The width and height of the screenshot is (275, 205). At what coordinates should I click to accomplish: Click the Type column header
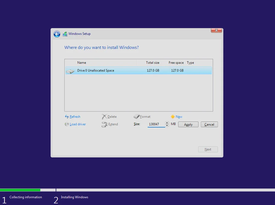tap(190, 63)
